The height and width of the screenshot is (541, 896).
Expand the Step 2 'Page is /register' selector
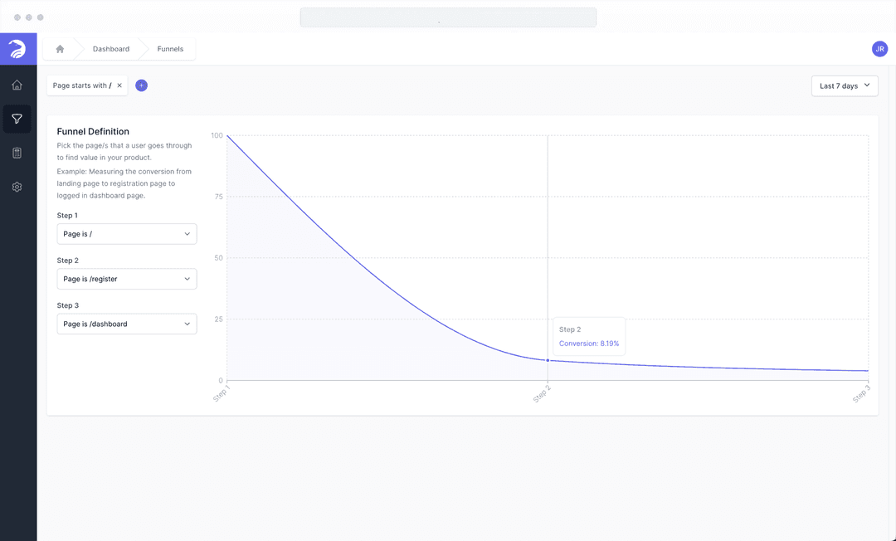(126, 278)
